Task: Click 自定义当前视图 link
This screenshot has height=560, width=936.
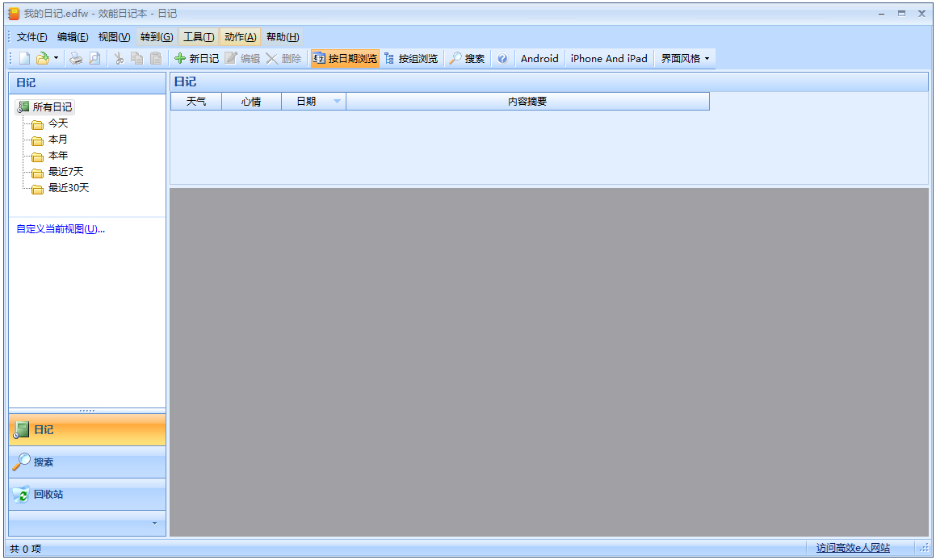Action: click(61, 229)
